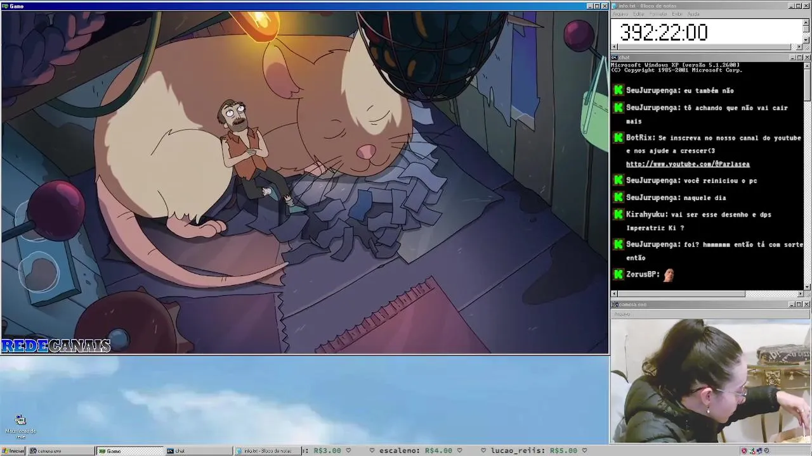Click Notepad vertical scrollbar up arrow
The width and height of the screenshot is (812, 456).
806,22
